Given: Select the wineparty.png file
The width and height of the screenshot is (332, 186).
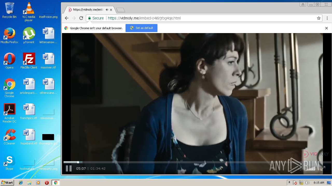Looking at the screenshot, I should pos(48,164).
